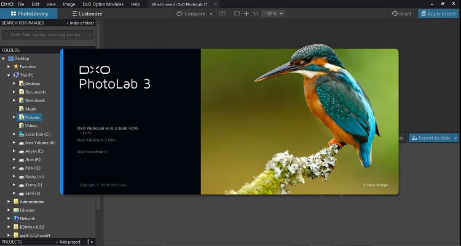Open the File menu

click(x=21, y=4)
